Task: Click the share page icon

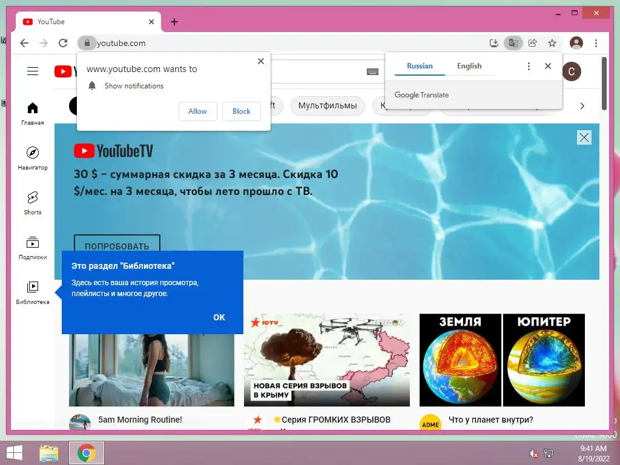Action: 533,43
